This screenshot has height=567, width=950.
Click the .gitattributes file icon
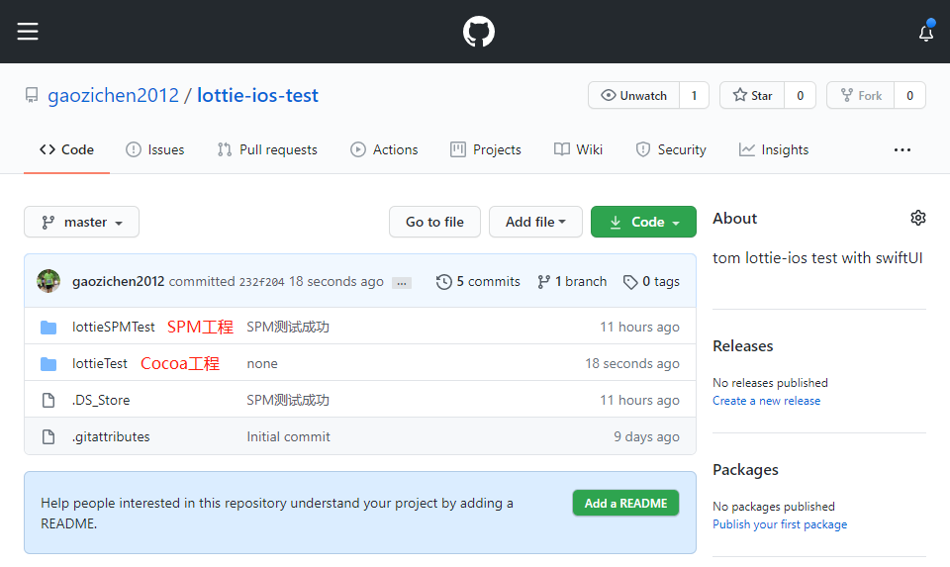point(48,436)
